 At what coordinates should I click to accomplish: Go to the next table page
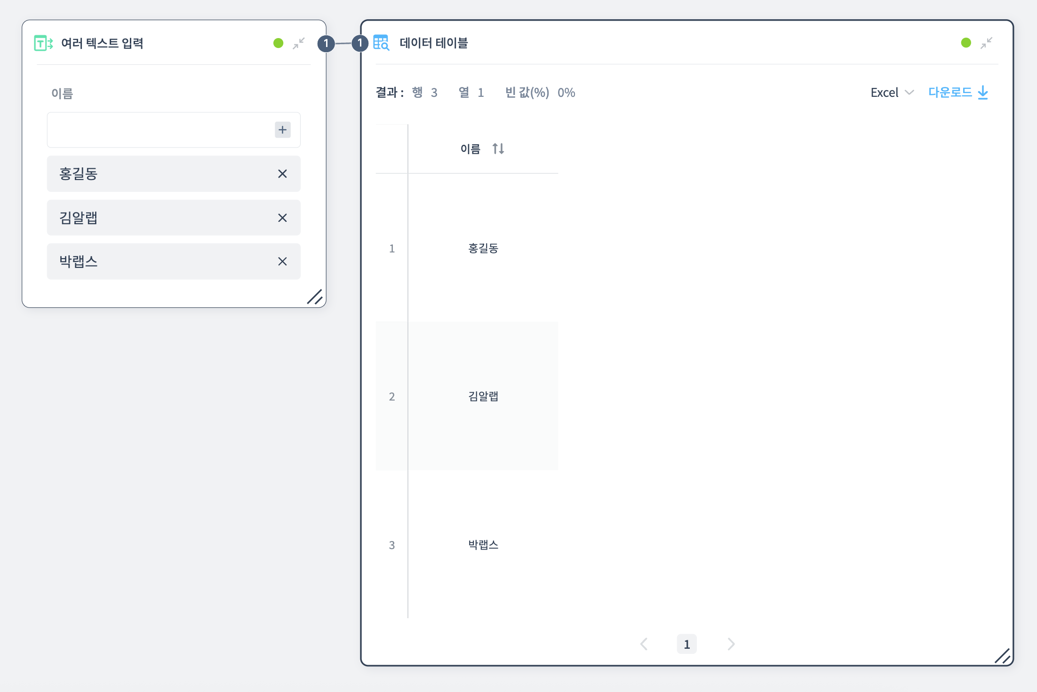pyautogui.click(x=730, y=644)
